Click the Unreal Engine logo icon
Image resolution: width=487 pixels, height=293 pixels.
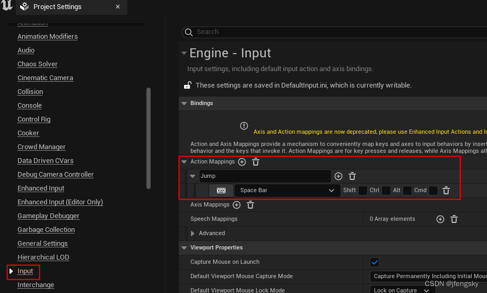pos(7,5)
